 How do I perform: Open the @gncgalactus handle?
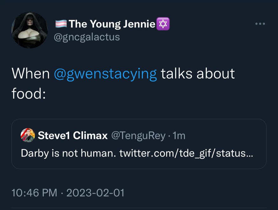coord(87,37)
